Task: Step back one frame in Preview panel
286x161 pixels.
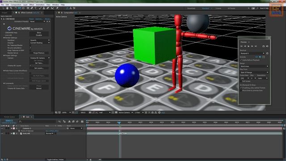Action: point(245,47)
